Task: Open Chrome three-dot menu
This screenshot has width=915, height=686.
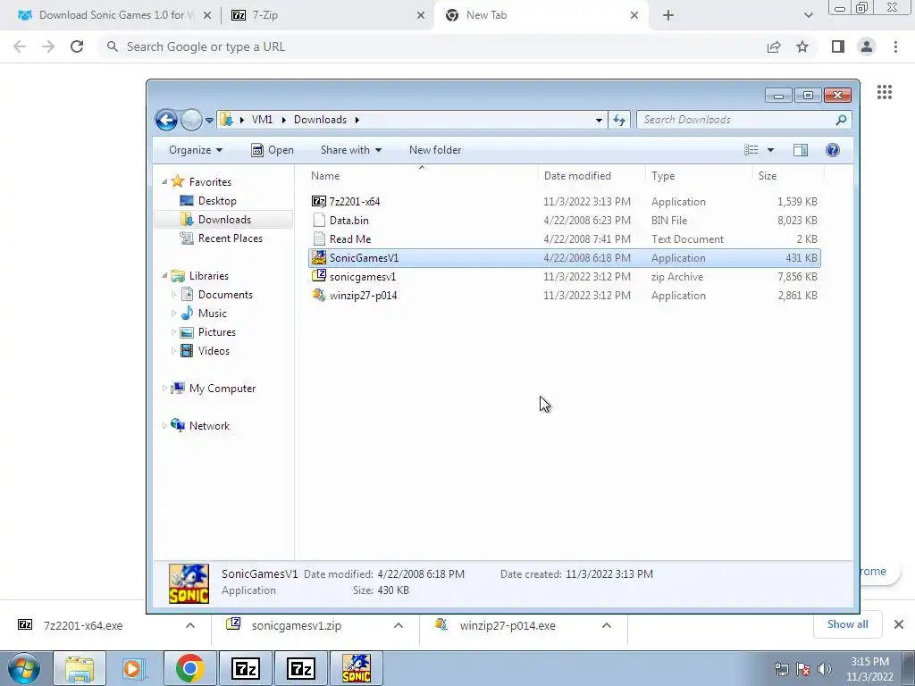Action: pos(895,46)
